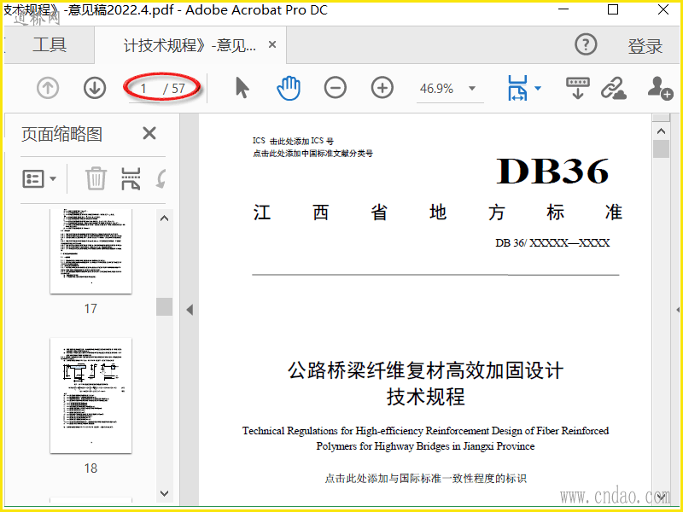Open the help question mark icon

click(x=586, y=44)
